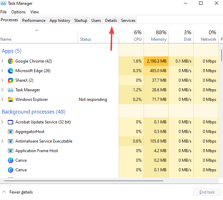Click the Task Manager title bar icon
The image size is (223, 200).
(x=3, y=3)
